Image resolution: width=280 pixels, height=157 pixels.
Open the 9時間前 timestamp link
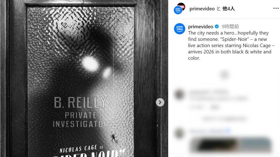point(230,27)
